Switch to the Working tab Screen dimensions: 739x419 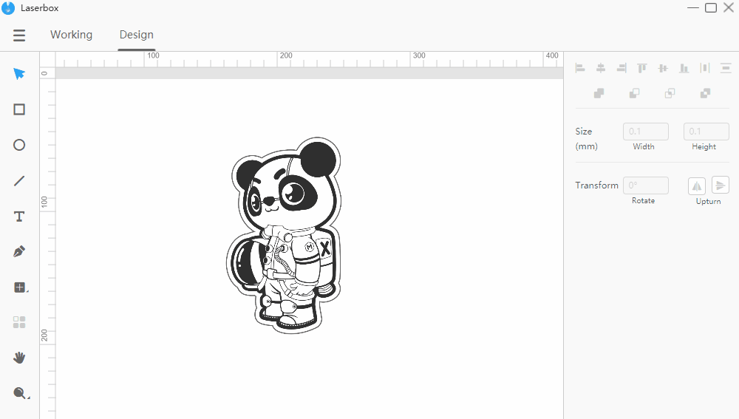[x=71, y=35]
